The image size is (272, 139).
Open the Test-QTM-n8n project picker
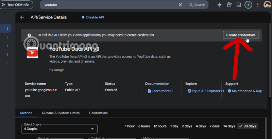click(16, 5)
